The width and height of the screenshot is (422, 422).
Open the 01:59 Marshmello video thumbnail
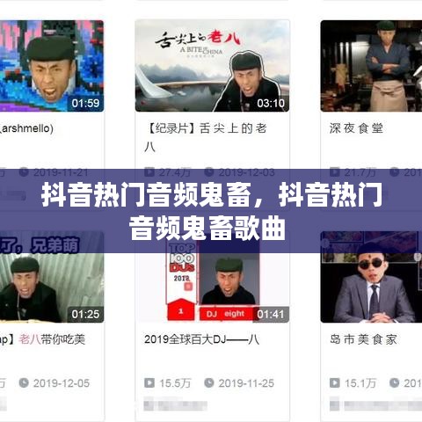click(52, 66)
